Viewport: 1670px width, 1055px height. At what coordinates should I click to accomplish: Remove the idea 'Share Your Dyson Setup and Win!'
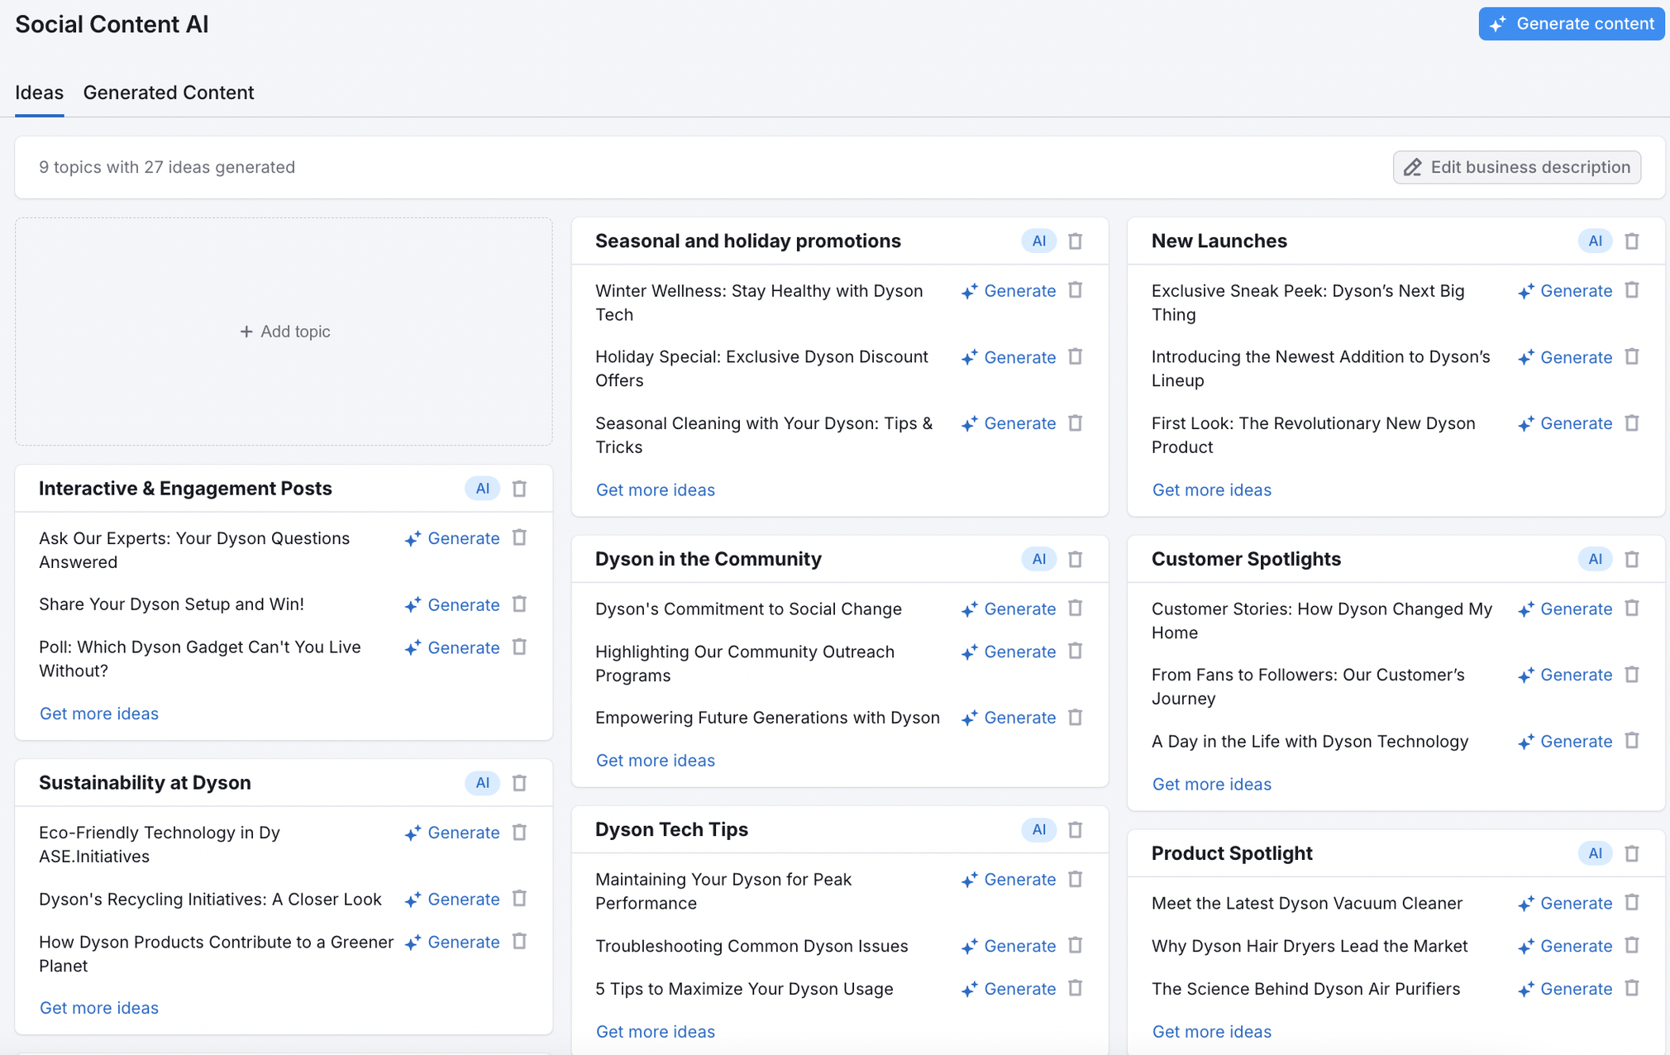coord(519,604)
